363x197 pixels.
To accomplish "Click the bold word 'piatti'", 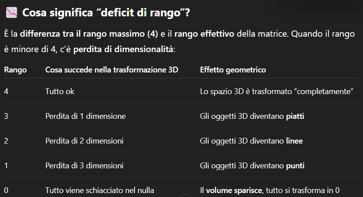I will 295,116.
